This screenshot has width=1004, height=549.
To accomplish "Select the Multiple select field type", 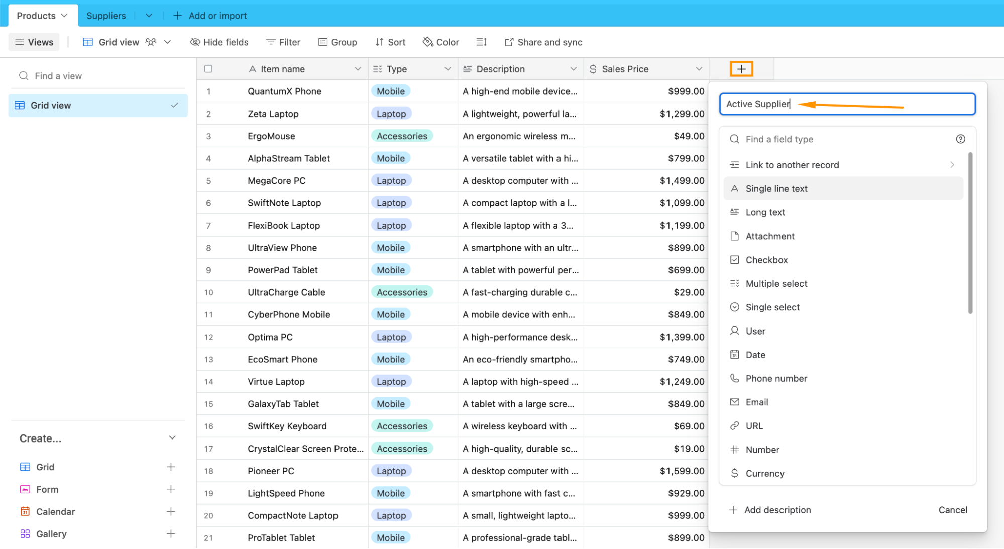I will click(x=843, y=284).
